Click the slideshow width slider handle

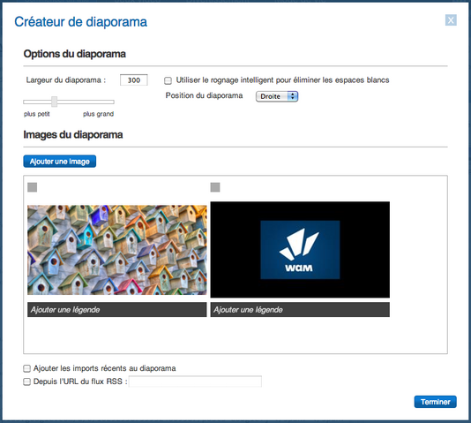tap(54, 102)
